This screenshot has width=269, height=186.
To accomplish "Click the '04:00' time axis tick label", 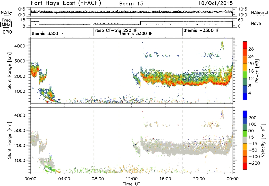I will click(x=64, y=179).
